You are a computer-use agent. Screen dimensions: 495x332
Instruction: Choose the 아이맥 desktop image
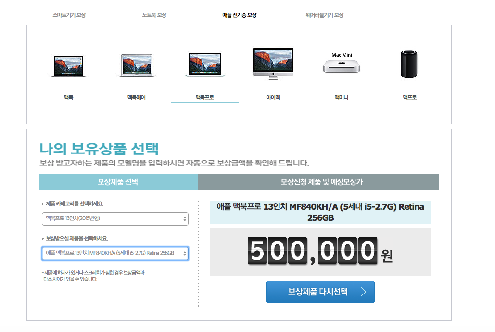273,64
